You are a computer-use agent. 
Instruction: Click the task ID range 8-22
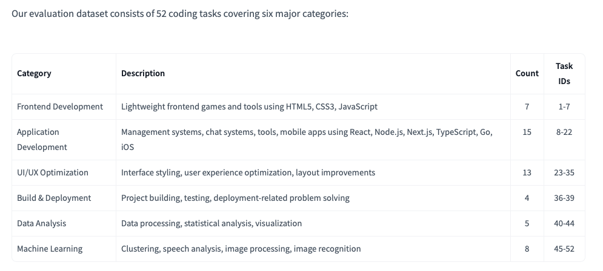(564, 132)
